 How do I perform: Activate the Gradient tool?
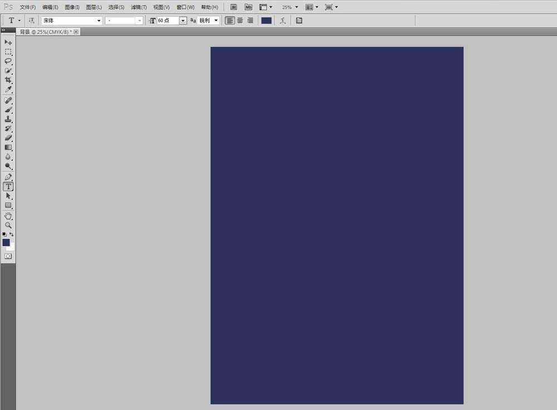pos(8,147)
